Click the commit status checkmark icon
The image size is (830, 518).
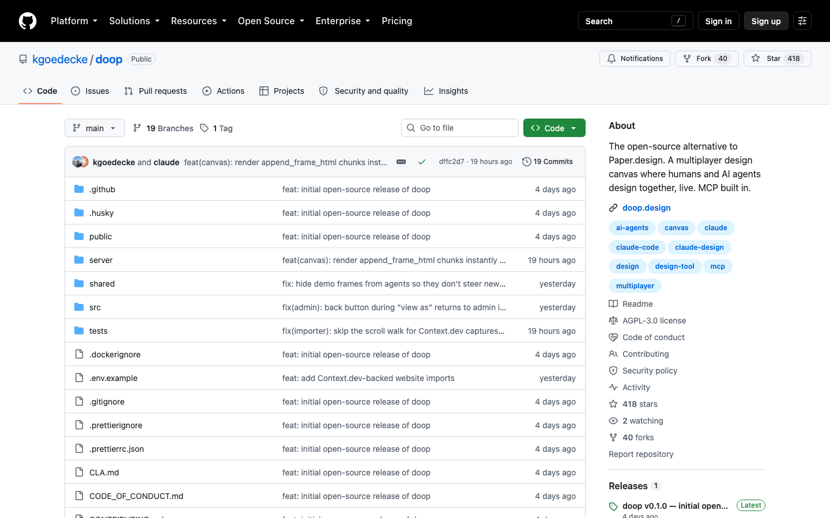[x=422, y=162]
